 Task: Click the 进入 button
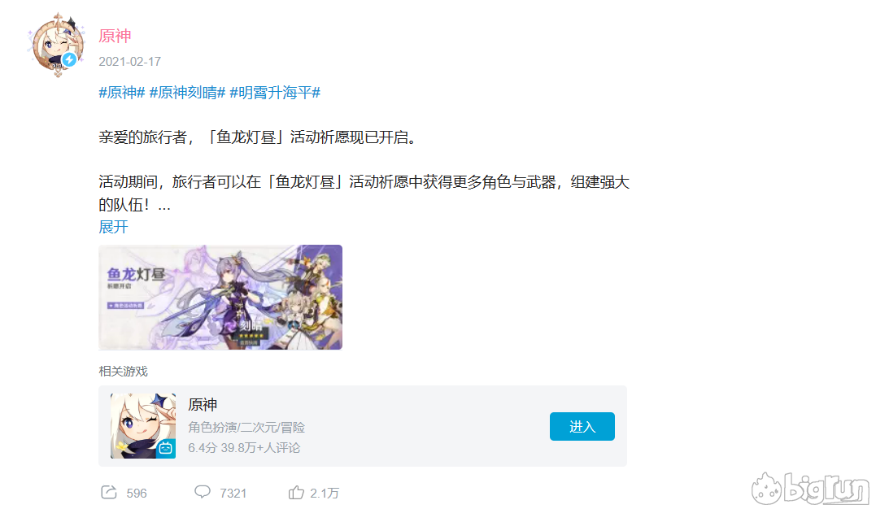click(582, 426)
